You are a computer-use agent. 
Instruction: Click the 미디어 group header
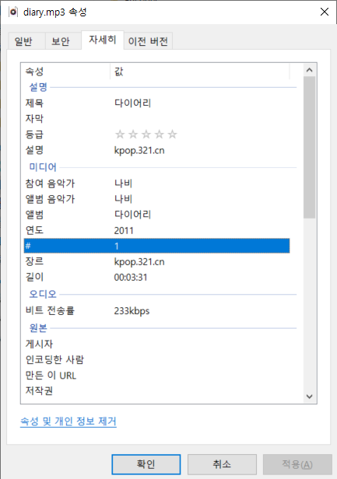[43, 167]
